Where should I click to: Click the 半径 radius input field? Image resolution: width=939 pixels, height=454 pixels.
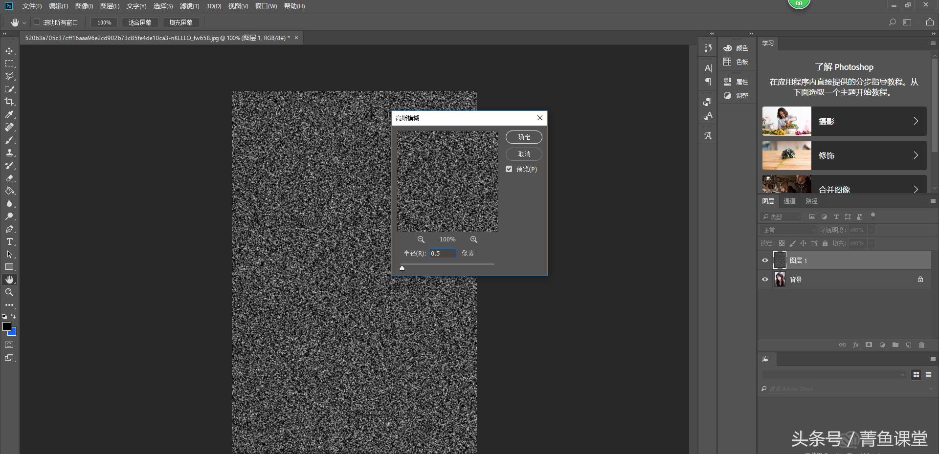(443, 253)
